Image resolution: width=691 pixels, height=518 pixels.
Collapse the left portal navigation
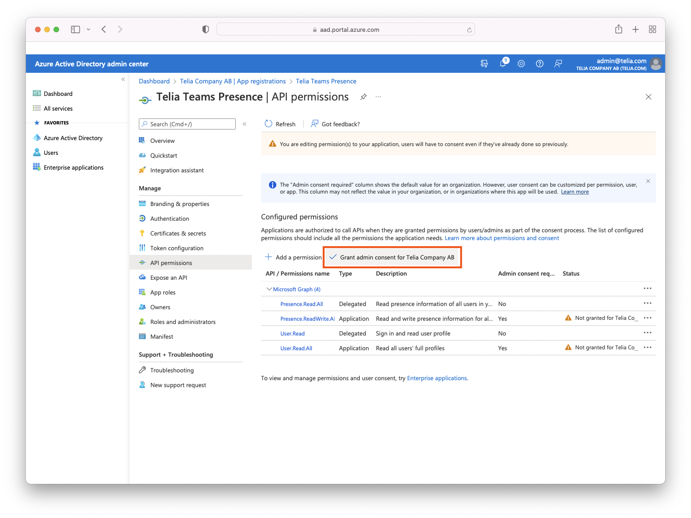coord(123,79)
